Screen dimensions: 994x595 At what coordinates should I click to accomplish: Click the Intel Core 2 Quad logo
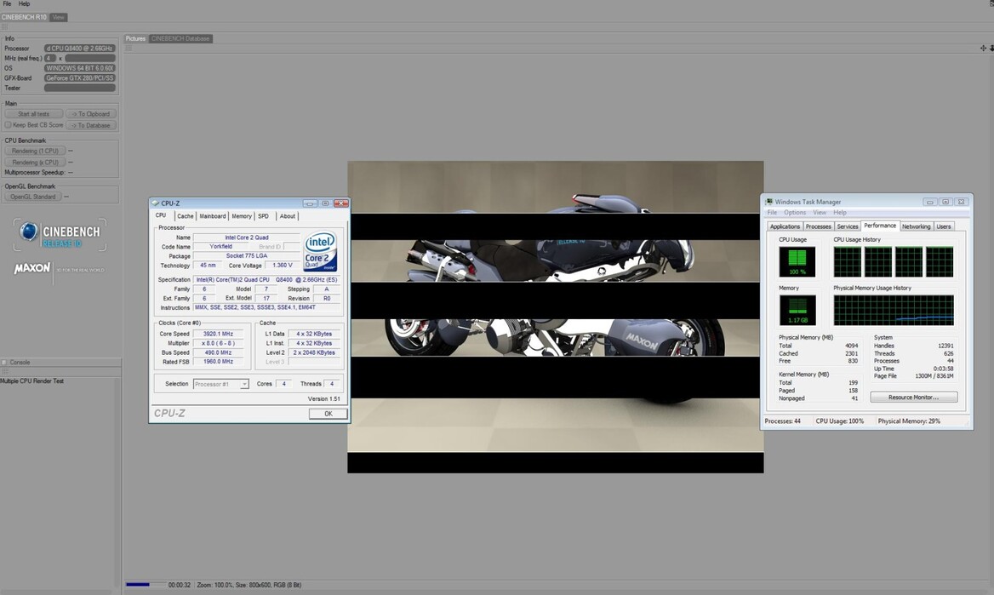[320, 251]
